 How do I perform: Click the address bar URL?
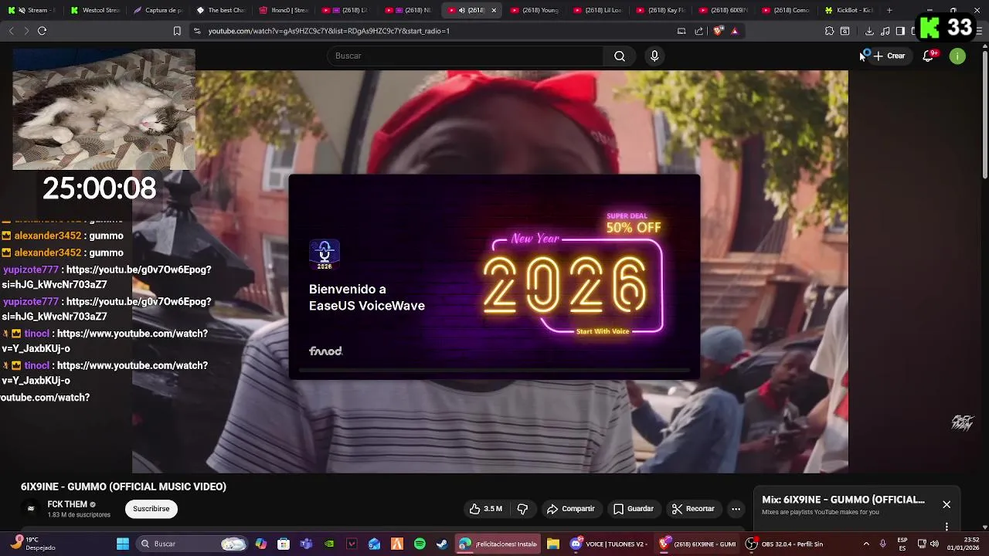pyautogui.click(x=328, y=31)
